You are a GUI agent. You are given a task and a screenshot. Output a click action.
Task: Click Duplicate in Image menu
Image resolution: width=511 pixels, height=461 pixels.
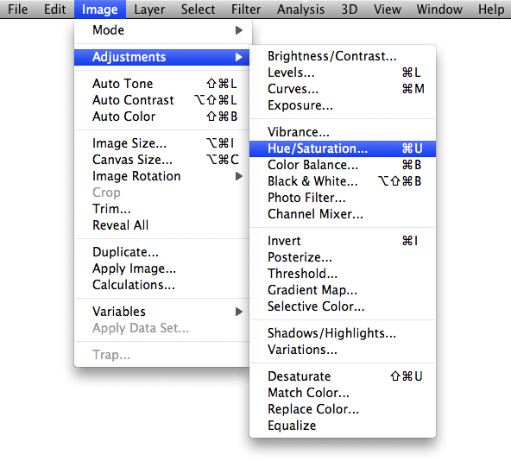coord(162,252)
